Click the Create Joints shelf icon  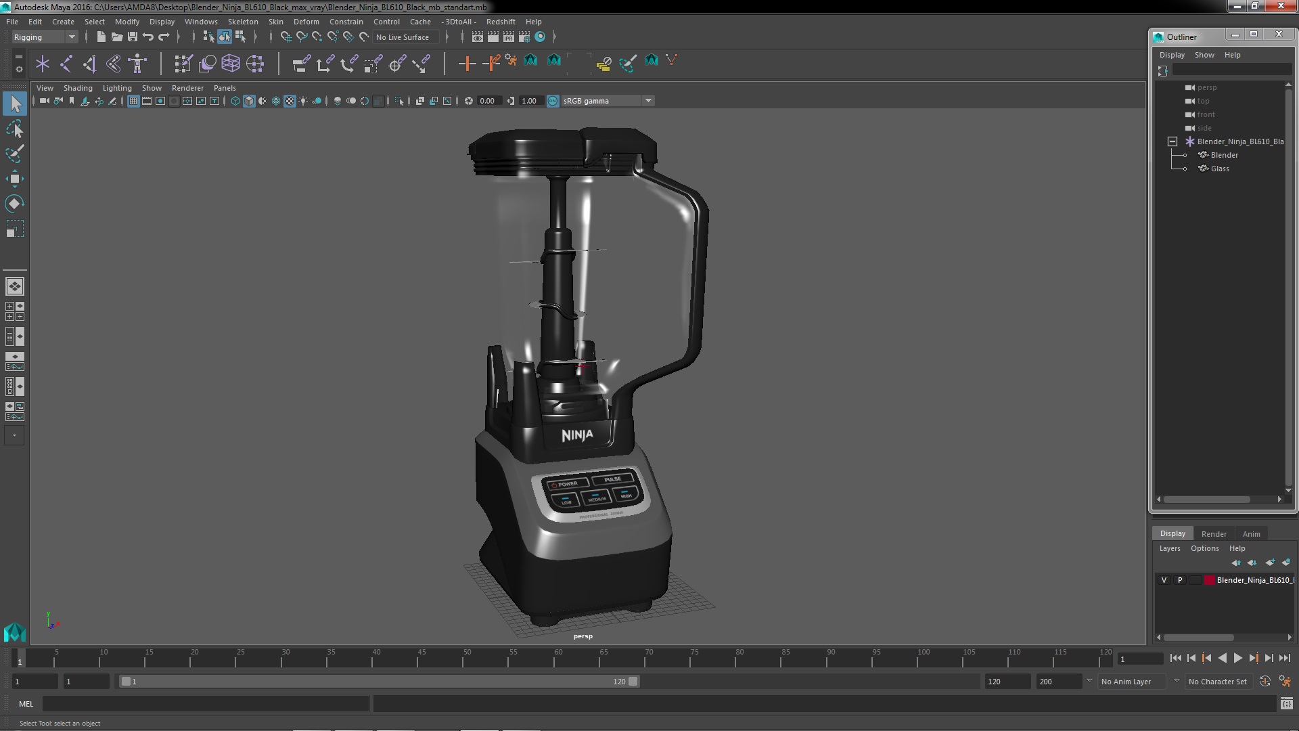pyautogui.click(x=66, y=64)
